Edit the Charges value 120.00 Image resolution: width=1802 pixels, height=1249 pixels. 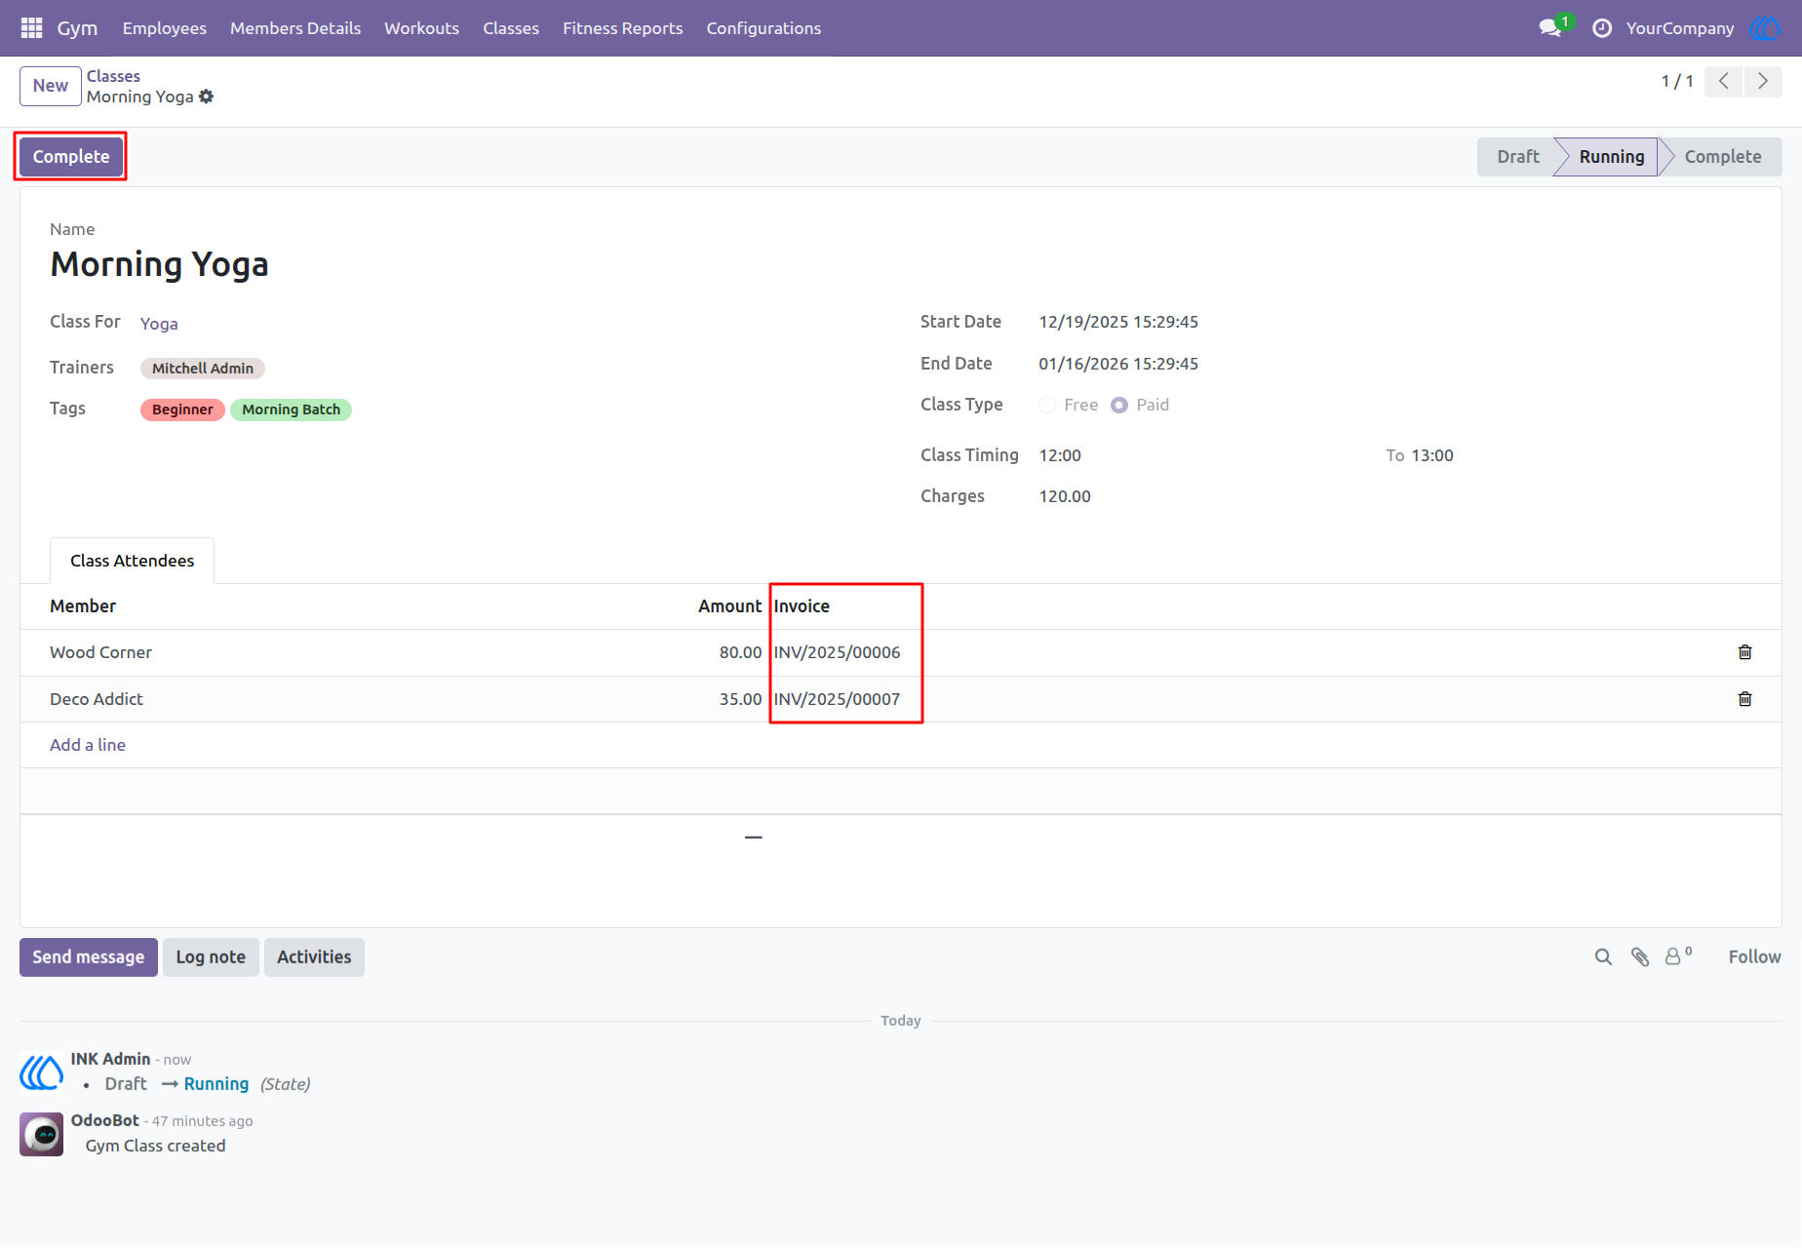click(1065, 496)
